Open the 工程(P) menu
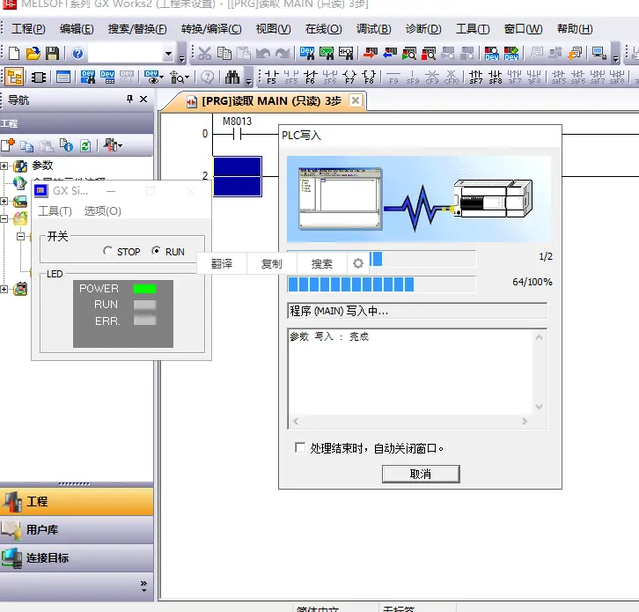This screenshot has height=612, width=639. [28, 29]
